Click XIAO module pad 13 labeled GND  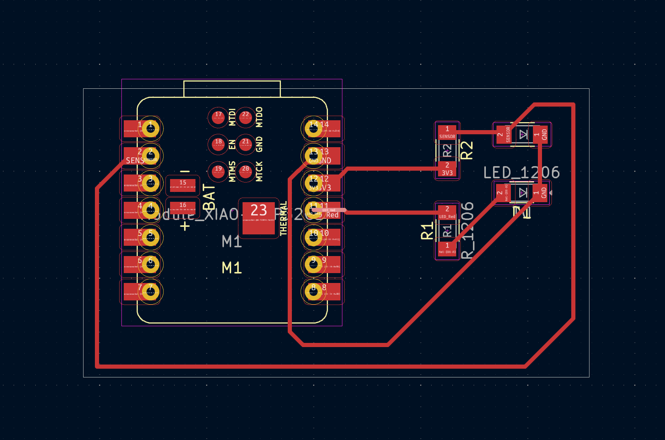[314, 156]
